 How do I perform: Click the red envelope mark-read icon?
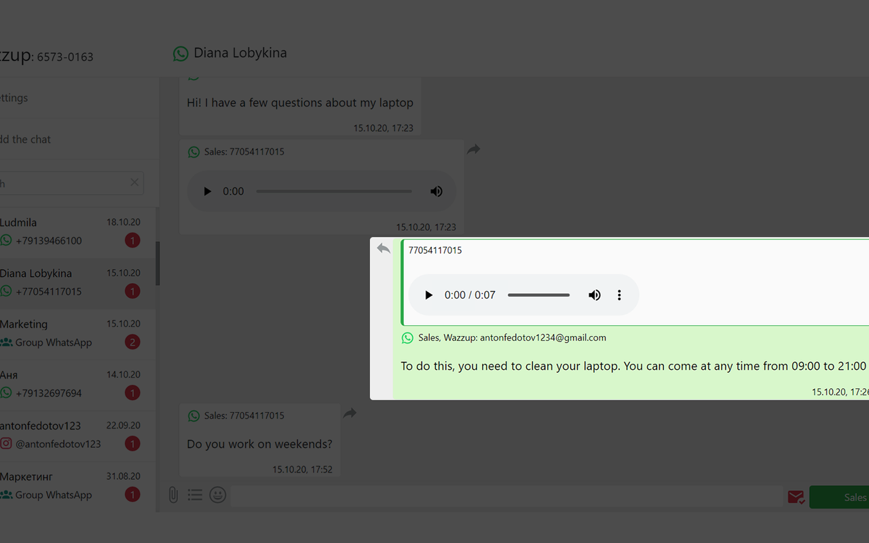coord(796,498)
